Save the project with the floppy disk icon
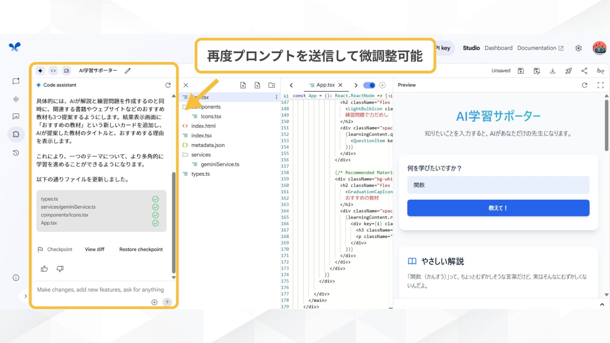 [521, 71]
